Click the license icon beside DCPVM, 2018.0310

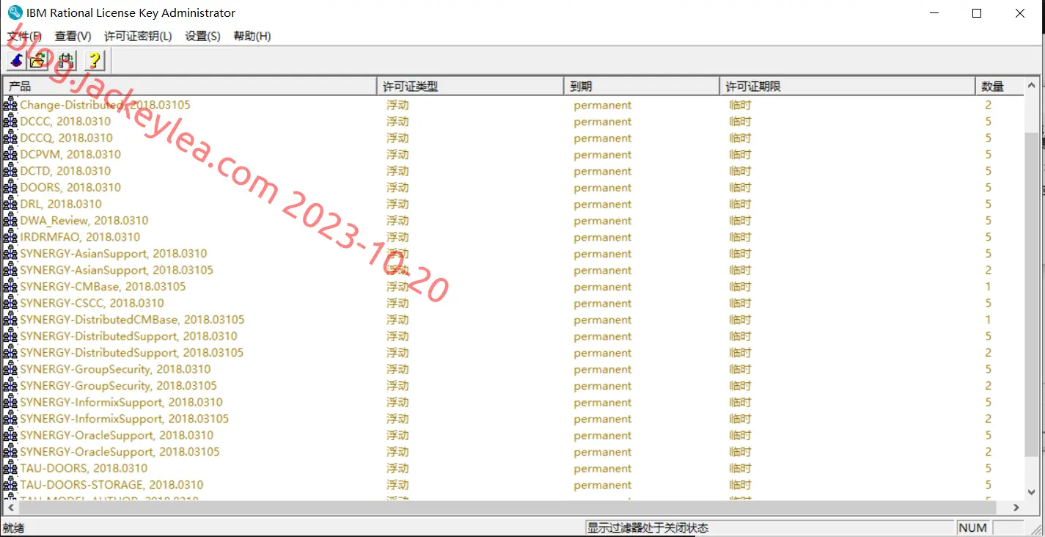tap(10, 154)
